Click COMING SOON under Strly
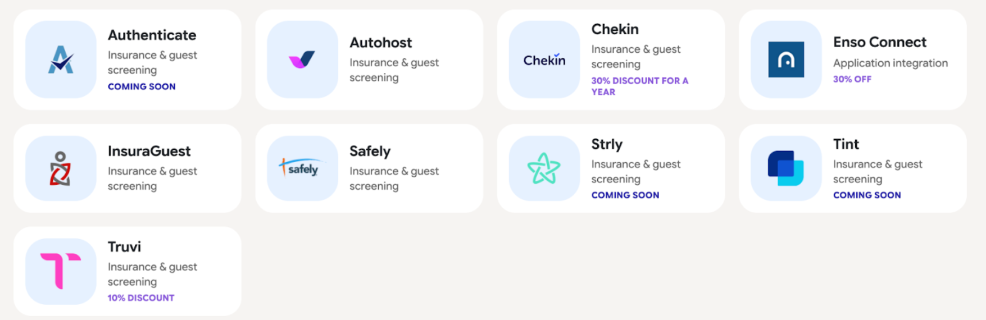 625,195
